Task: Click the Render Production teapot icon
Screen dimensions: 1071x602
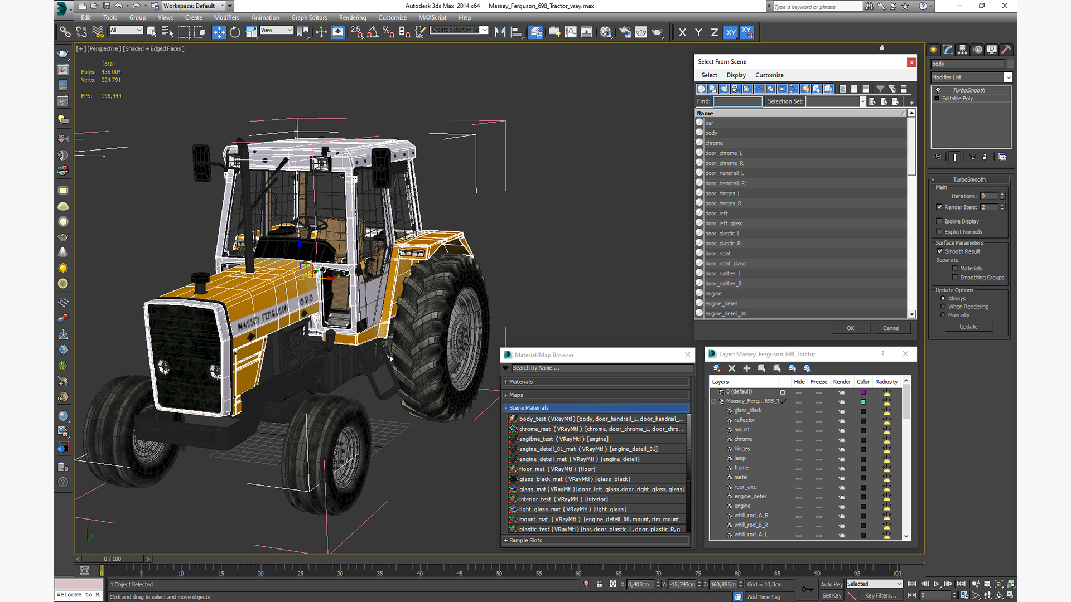Action: [x=657, y=32]
